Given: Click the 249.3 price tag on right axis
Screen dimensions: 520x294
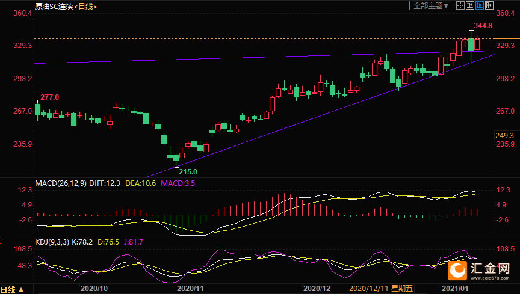Looking at the screenshot, I should 505,135.
